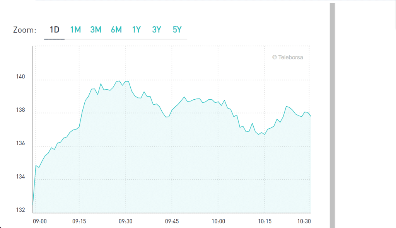Choose the 3M zoom period
This screenshot has height=228, width=396.
coord(96,30)
